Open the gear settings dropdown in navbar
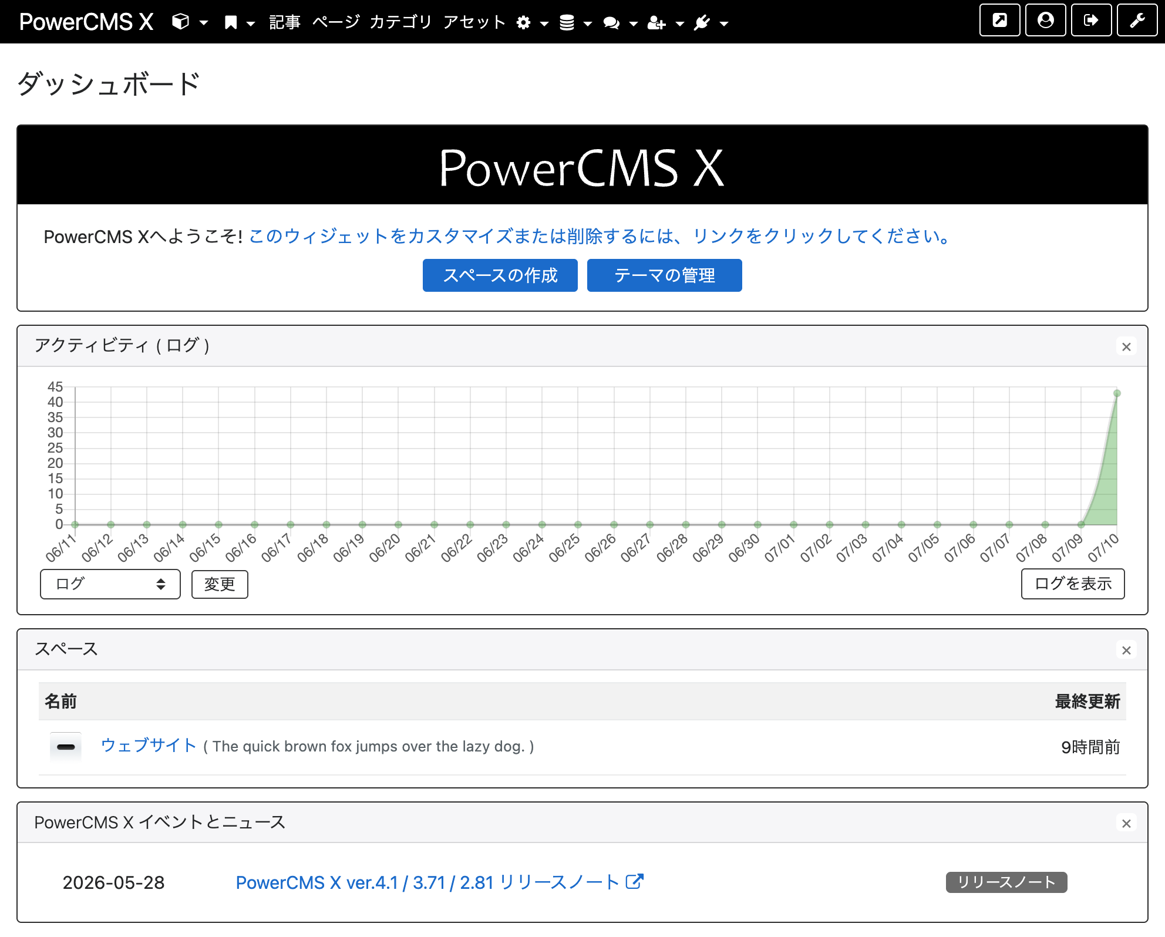 pos(532,22)
